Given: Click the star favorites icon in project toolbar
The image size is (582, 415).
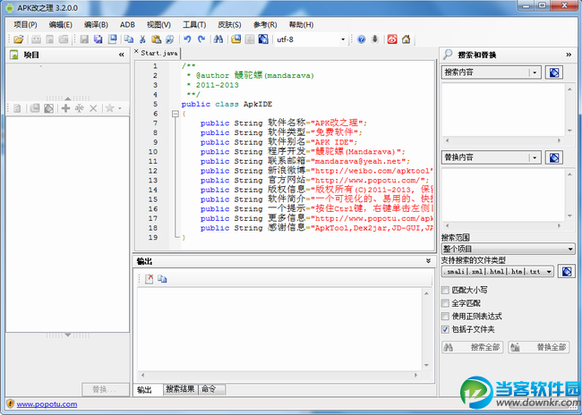Looking at the screenshot, I should click(109, 108).
